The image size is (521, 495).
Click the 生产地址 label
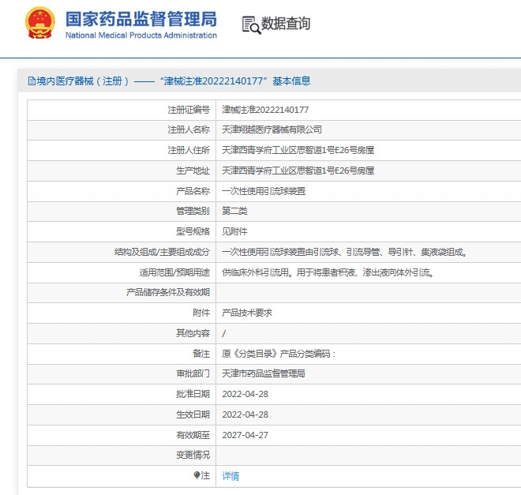pos(193,171)
